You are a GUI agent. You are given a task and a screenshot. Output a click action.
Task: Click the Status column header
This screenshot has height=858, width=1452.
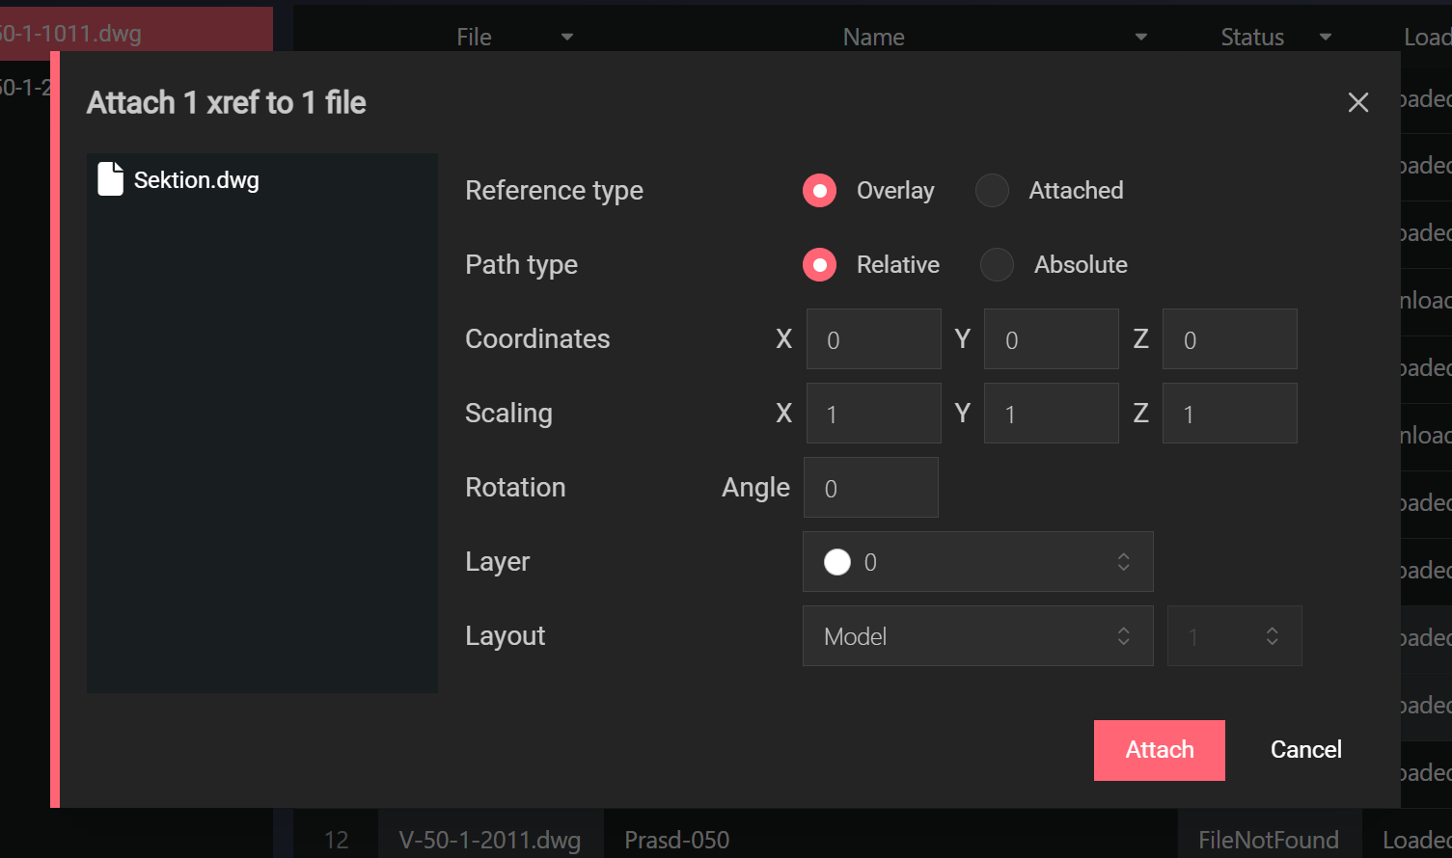click(1252, 38)
